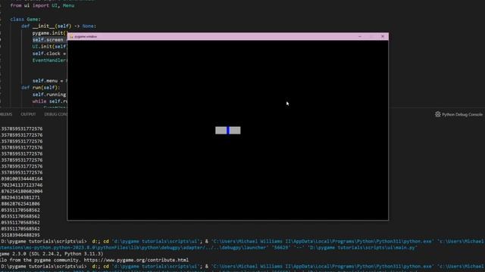The image size is (485, 272).
Task: Click the 'from ui import UI, Menu' line
Action: 42,5
